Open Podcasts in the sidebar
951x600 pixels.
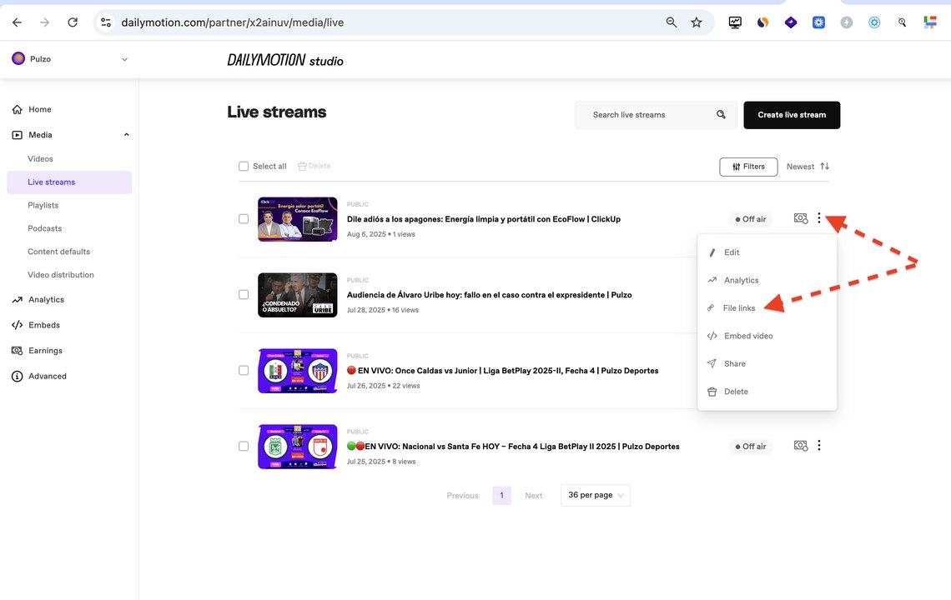[45, 228]
